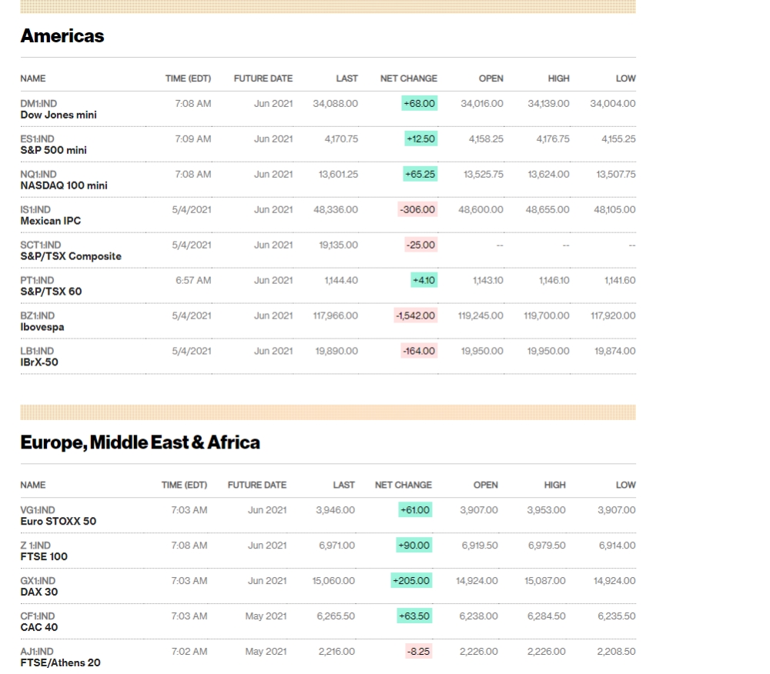Open the S&P 500 mini link
This screenshot has width=770, height=674.
point(54,150)
